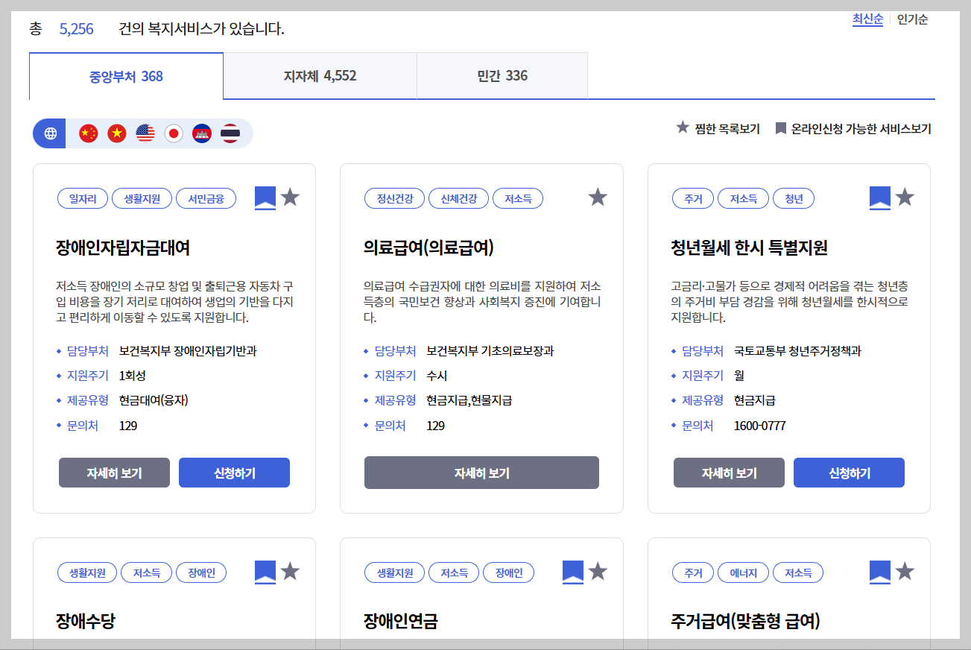Switch to the 민간 336 tab
This screenshot has width=971, height=650.
pyautogui.click(x=502, y=76)
